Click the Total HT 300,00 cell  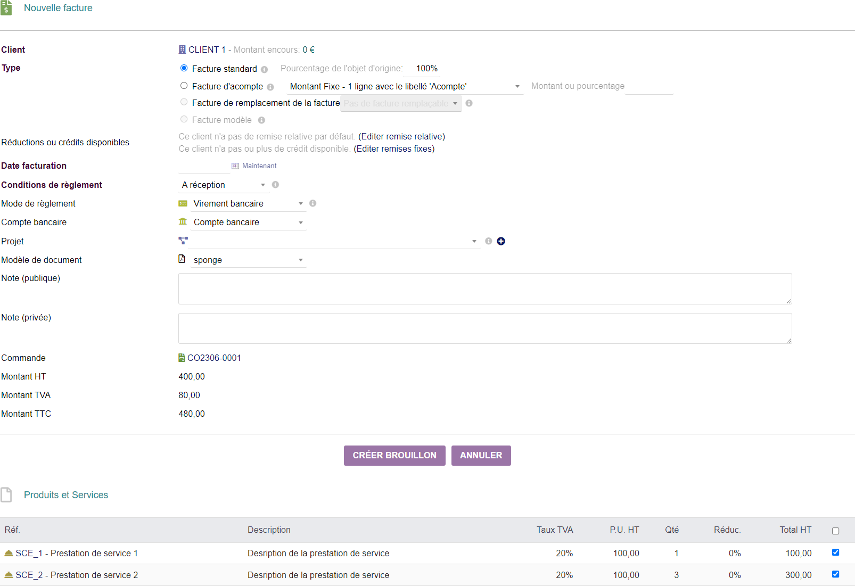click(x=799, y=575)
